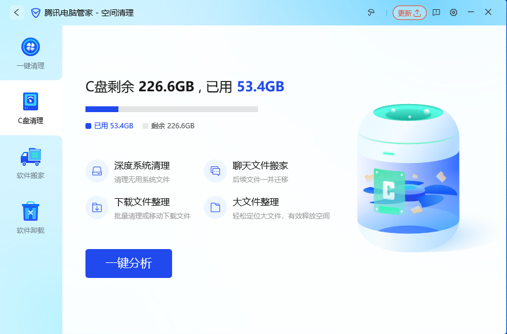507x334 pixels.
Task: Click the 深度系统清理 drive icon
Action: [x=97, y=171]
